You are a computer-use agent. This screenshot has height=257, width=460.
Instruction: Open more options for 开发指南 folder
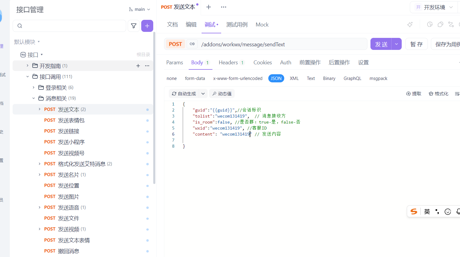click(x=147, y=66)
